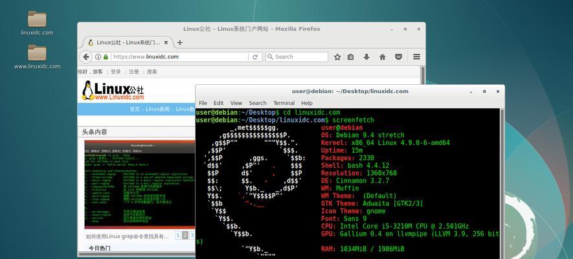Click Firefox back arrow button

[x=85, y=56]
